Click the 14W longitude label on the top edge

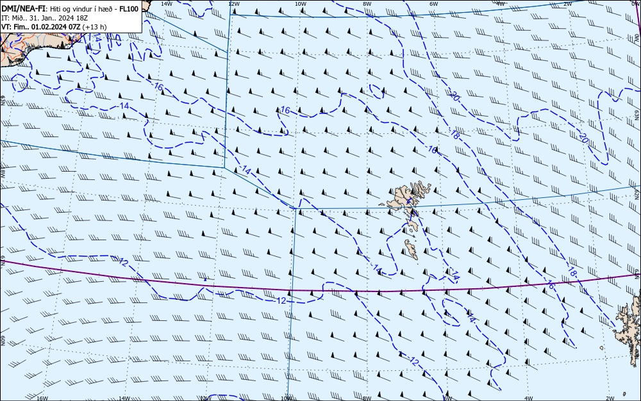point(166,4)
